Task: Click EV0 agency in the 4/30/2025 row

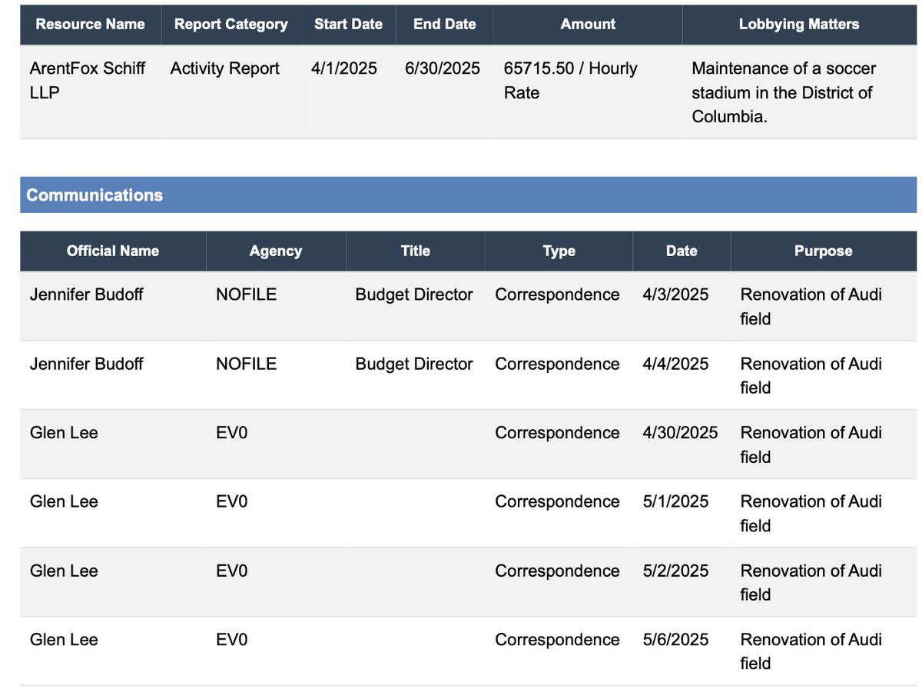Action: click(x=232, y=433)
